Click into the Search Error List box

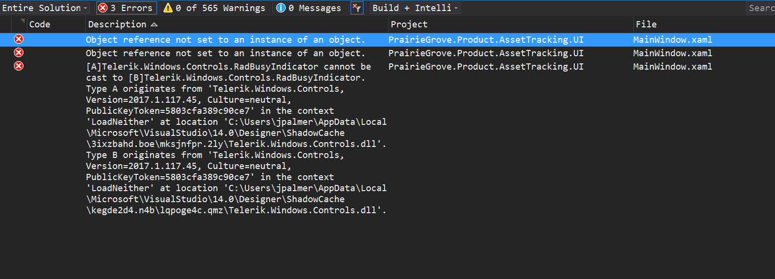pyautogui.click(x=761, y=8)
